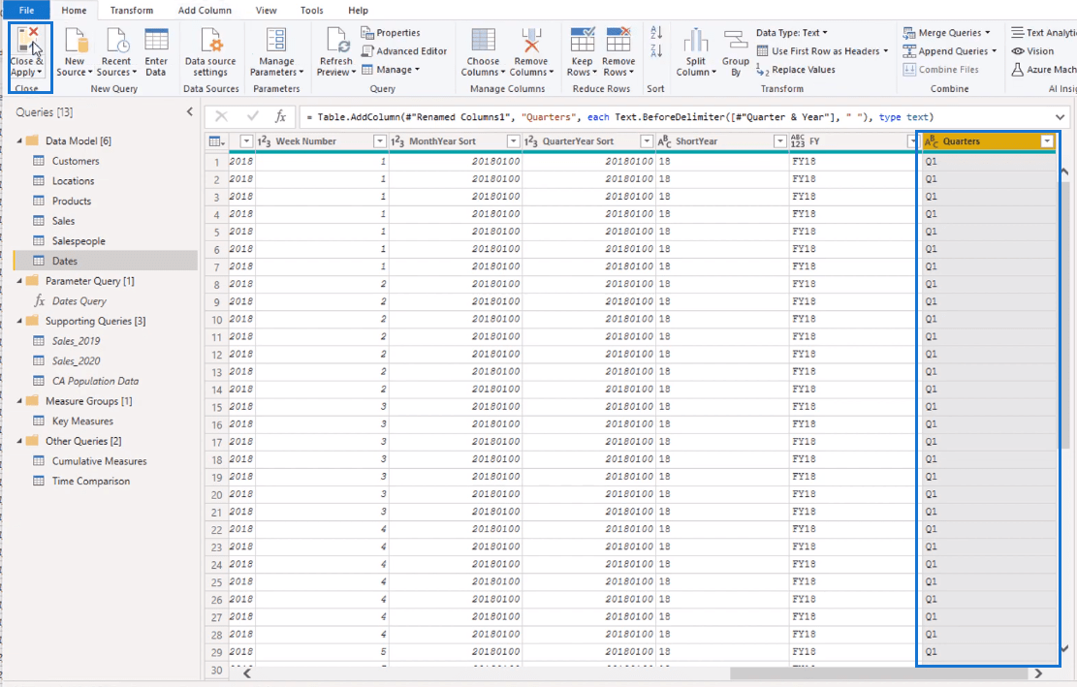Collapse the Data Model folder

click(20, 141)
